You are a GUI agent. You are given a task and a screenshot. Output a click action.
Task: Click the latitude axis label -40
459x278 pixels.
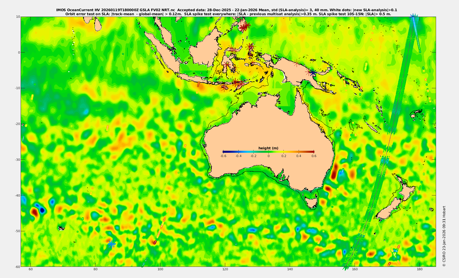[x=17, y=195]
